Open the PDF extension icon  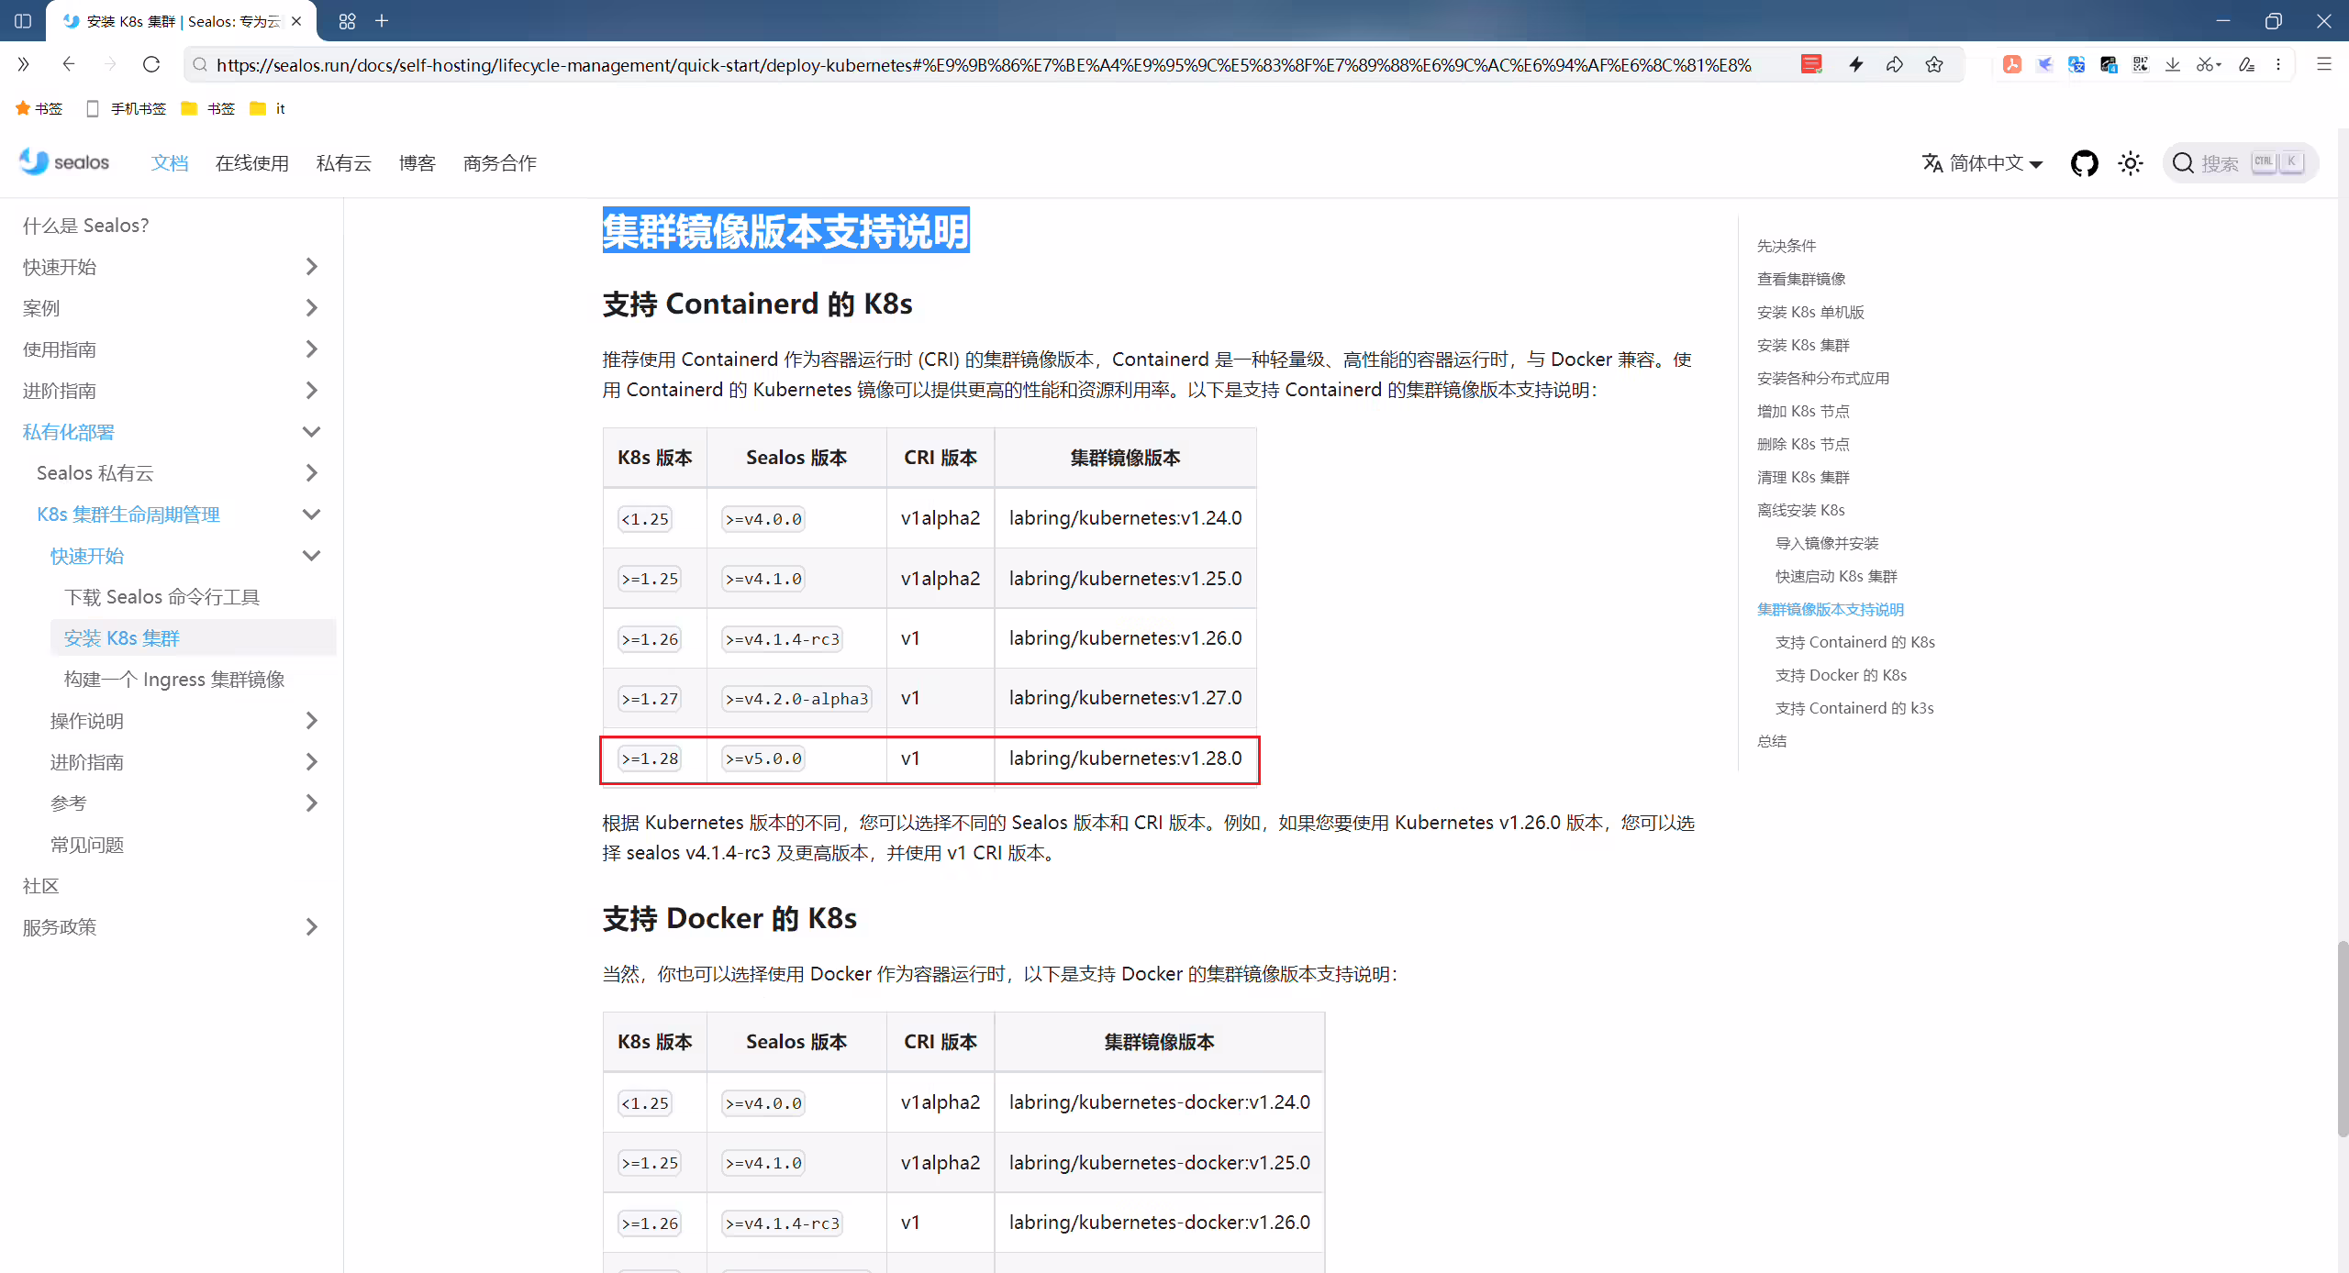[x=2011, y=64]
